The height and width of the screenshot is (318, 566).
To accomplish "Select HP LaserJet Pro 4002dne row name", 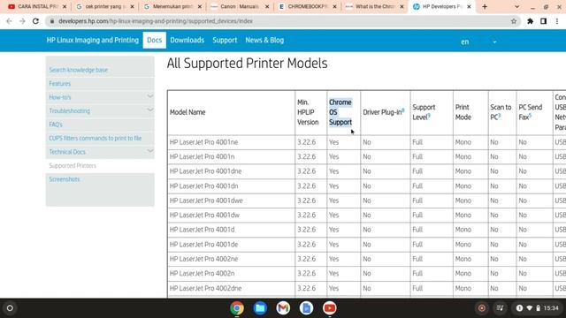I will click(205, 288).
